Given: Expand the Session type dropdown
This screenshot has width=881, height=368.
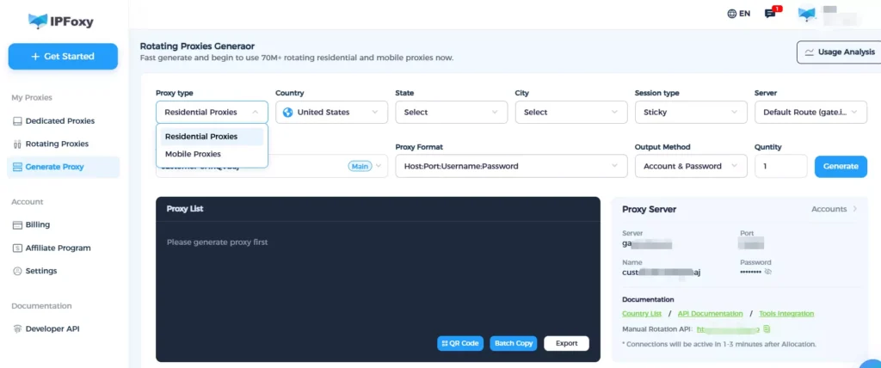Looking at the screenshot, I should (690, 112).
